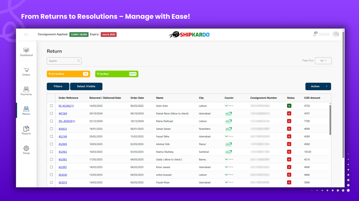Open order link 453074
Screen dimensions: 359x201
(63, 183)
